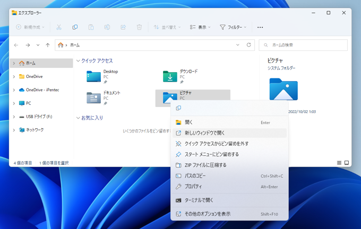Click the copy icon atop context menu
The width and height of the screenshot is (361, 229).
coord(178,108)
